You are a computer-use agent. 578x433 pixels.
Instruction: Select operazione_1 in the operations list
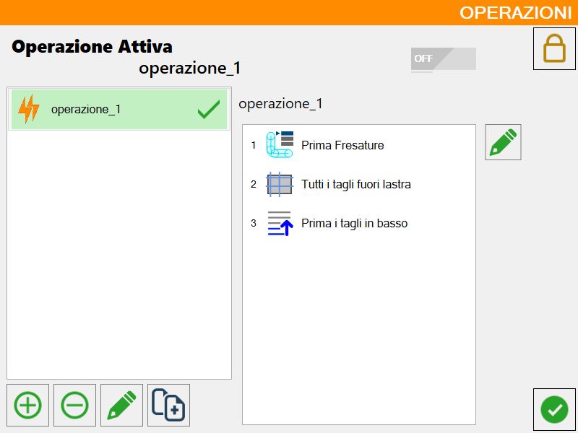point(119,110)
